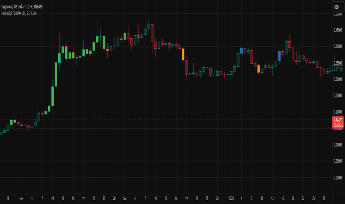Click the red 0.17727 current price label
The width and height of the screenshot is (345, 204).
click(338, 120)
